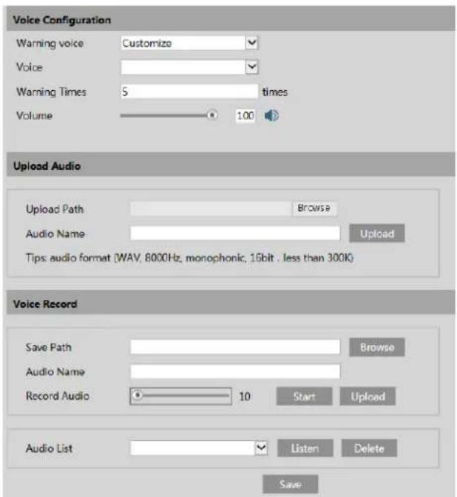457x497 pixels.
Task: Click the Voice Configuration header
Action: click(231, 20)
